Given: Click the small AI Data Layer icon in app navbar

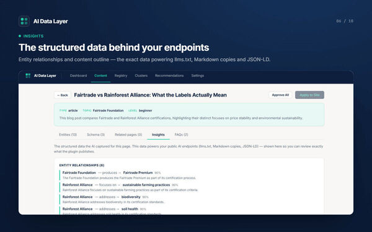Looking at the screenshot, I should [28, 75].
